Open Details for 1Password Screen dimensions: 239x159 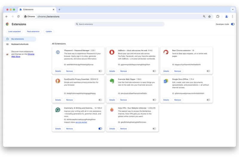pos(58,71)
